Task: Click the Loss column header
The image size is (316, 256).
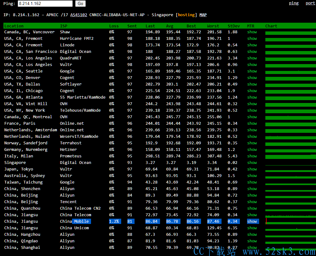Action: pos(114,26)
